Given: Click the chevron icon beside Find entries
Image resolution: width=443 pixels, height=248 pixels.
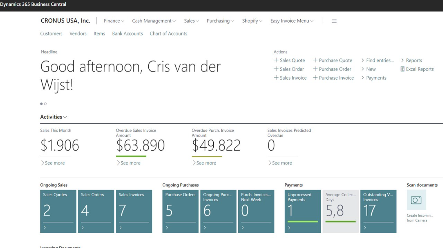Looking at the screenshot, I should (x=363, y=60).
